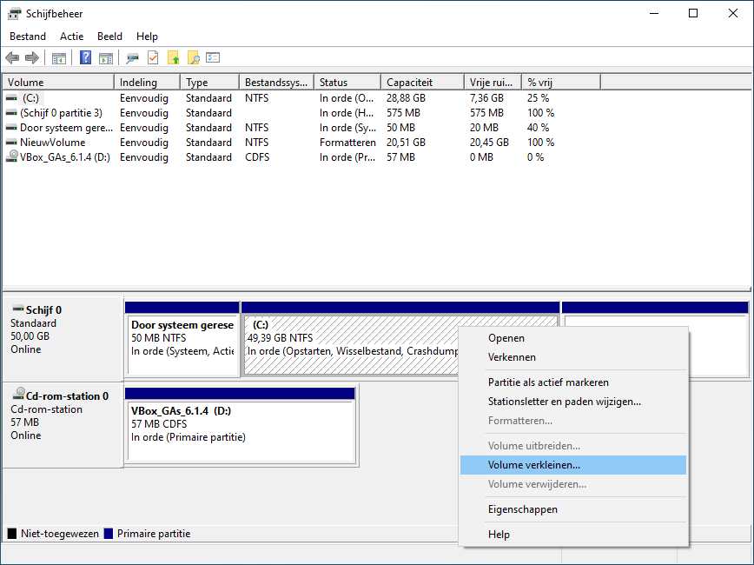Choose 'Verkennen' from the context menu
The image size is (754, 565).
pyautogui.click(x=512, y=357)
